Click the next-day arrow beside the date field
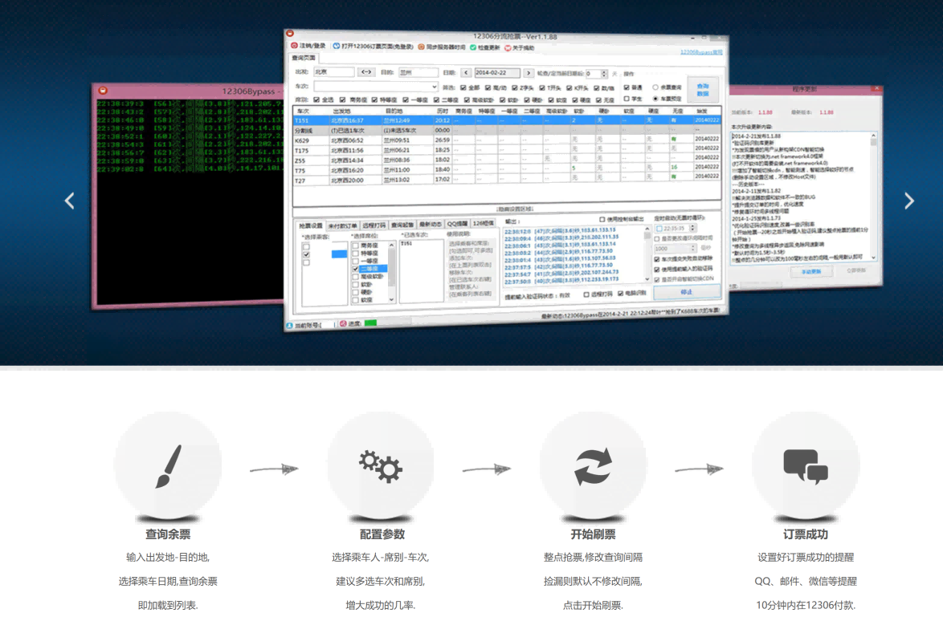This screenshot has height=617, width=943. coord(529,72)
